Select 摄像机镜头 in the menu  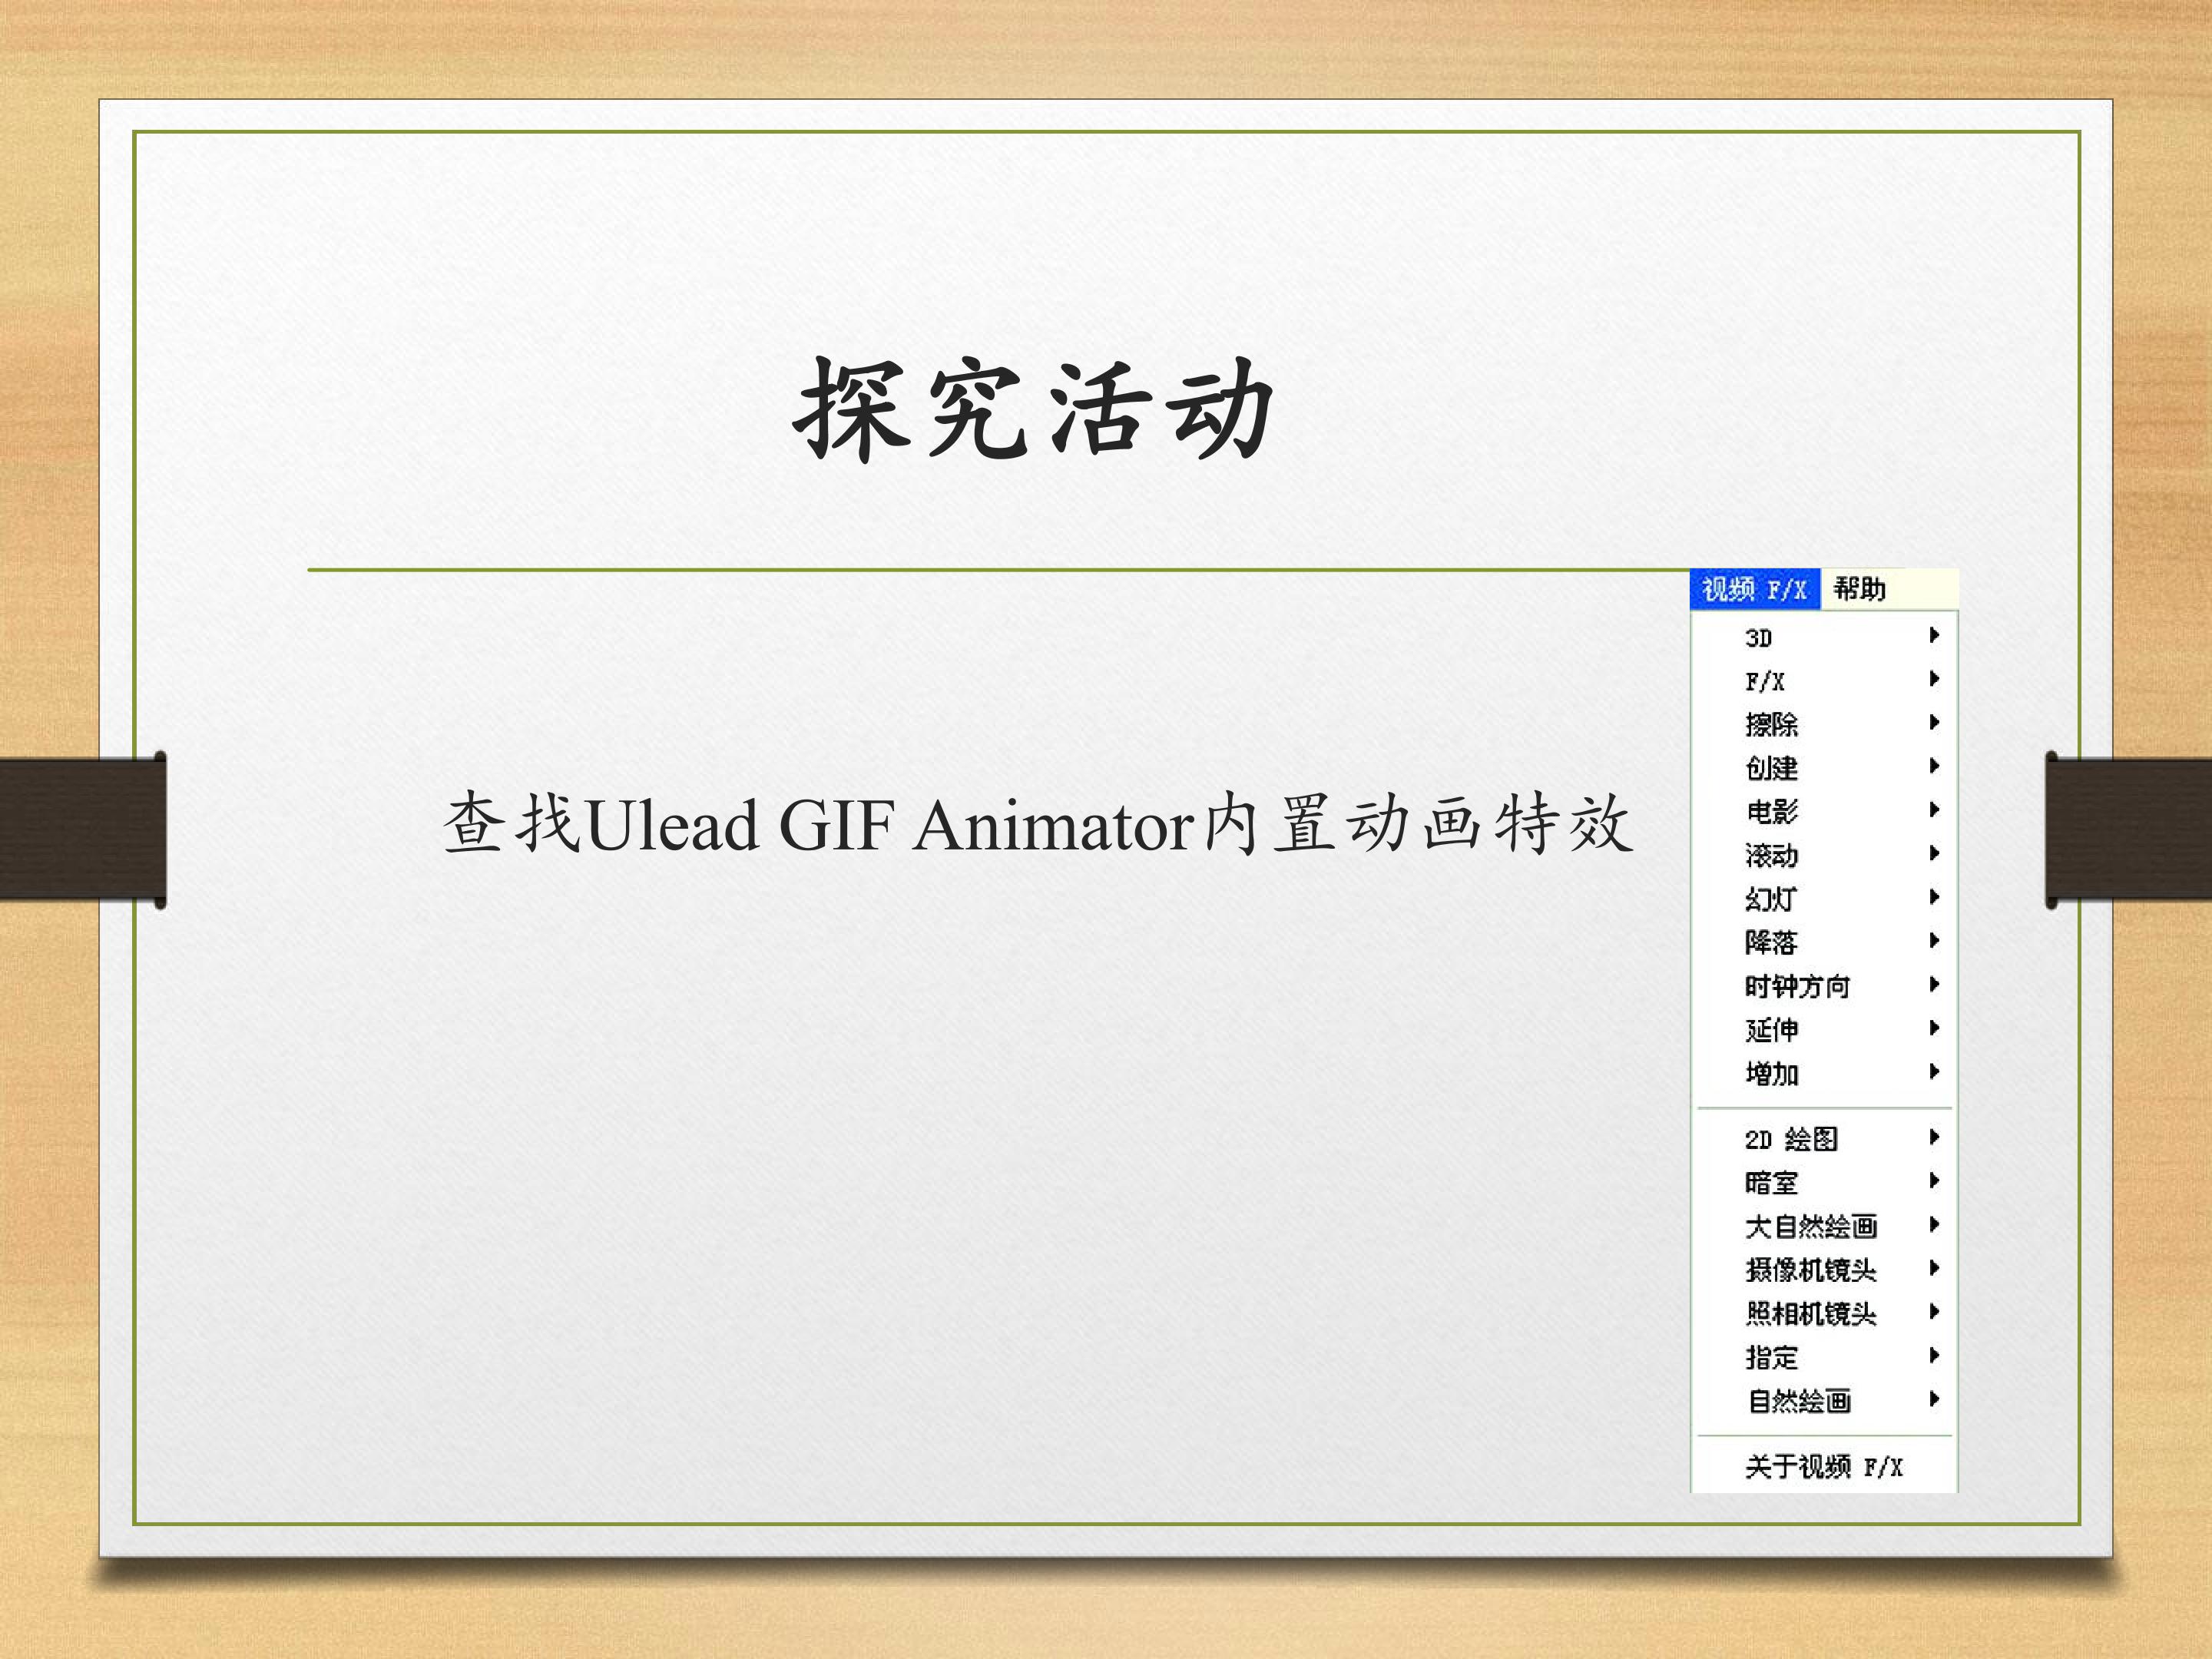tap(1823, 1269)
